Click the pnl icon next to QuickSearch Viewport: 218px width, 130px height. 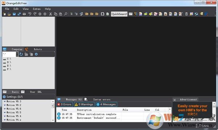130,14
